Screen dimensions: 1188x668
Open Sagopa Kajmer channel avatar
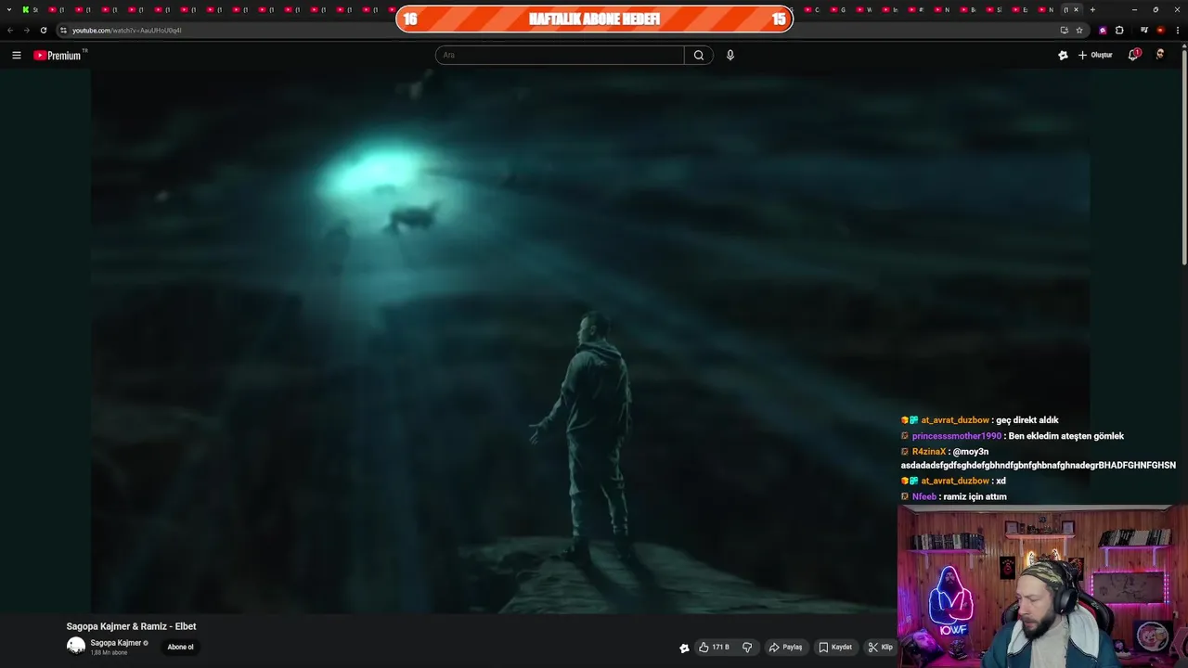(76, 646)
